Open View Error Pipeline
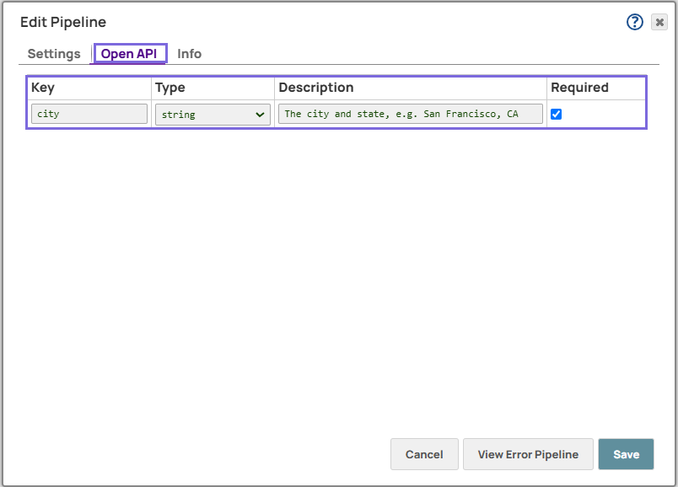 pos(528,454)
